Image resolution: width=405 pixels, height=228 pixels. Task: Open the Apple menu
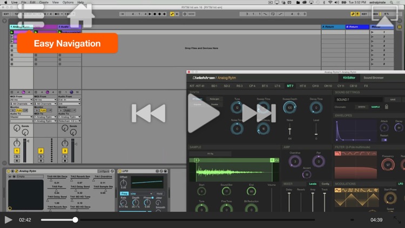(6, 2)
